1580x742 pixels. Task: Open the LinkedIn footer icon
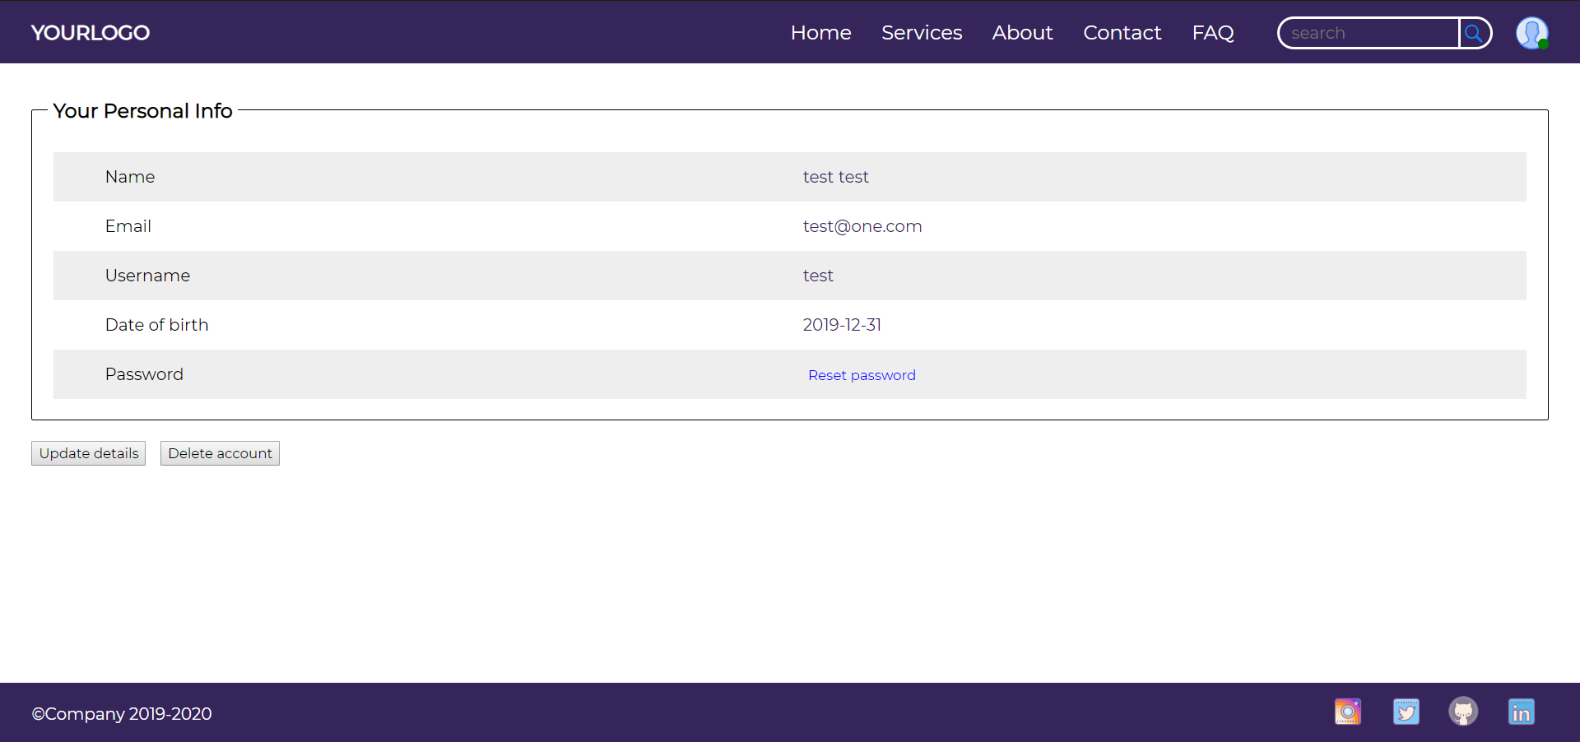pos(1521,712)
